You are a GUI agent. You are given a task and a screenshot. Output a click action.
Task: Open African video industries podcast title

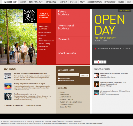(x=115, y=92)
